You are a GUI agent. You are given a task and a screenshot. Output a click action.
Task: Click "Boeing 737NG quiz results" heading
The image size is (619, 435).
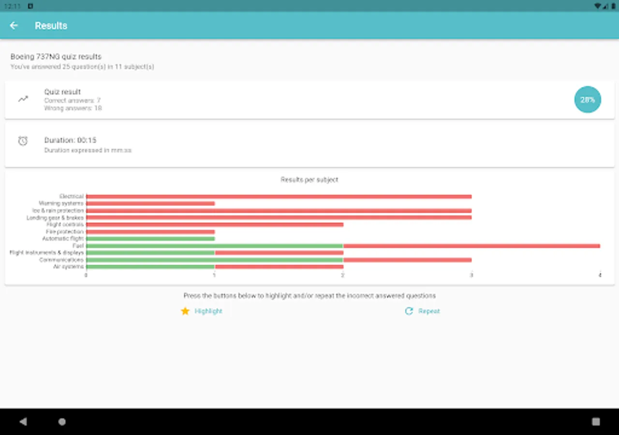(x=56, y=57)
